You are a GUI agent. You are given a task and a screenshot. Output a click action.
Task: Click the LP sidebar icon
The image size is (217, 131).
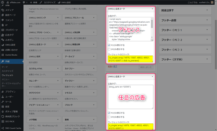(3, 25)
